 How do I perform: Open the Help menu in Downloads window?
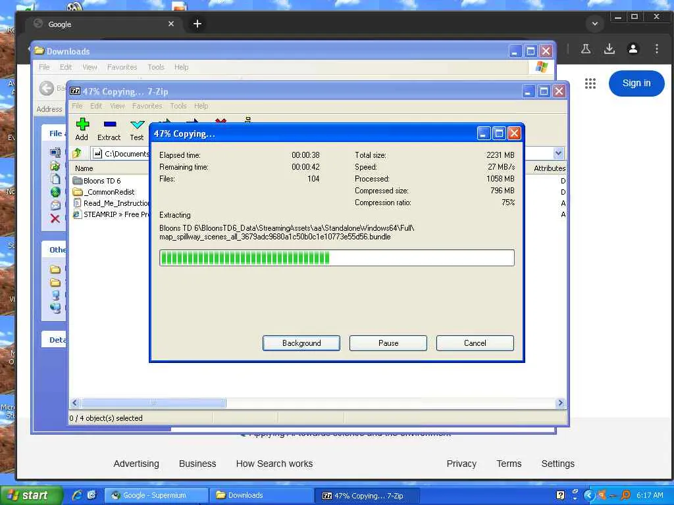pyautogui.click(x=181, y=67)
